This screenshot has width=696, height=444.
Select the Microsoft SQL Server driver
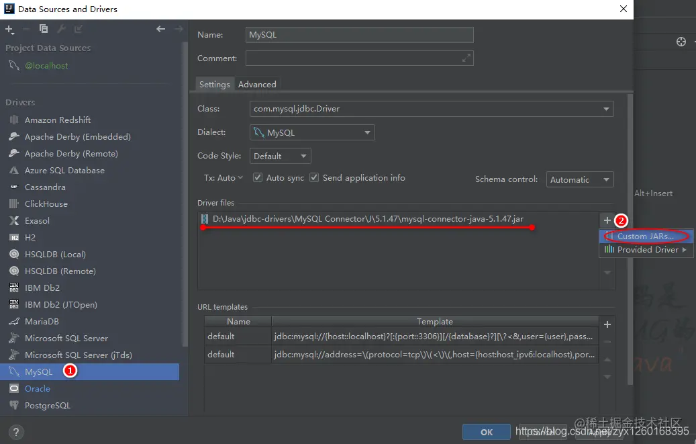pos(66,339)
